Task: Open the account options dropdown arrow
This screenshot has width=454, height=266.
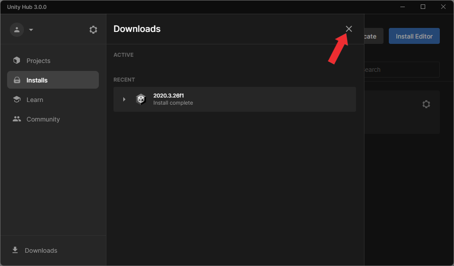Action: 30,29
